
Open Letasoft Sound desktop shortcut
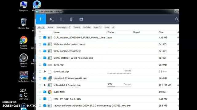tap(23, 61)
